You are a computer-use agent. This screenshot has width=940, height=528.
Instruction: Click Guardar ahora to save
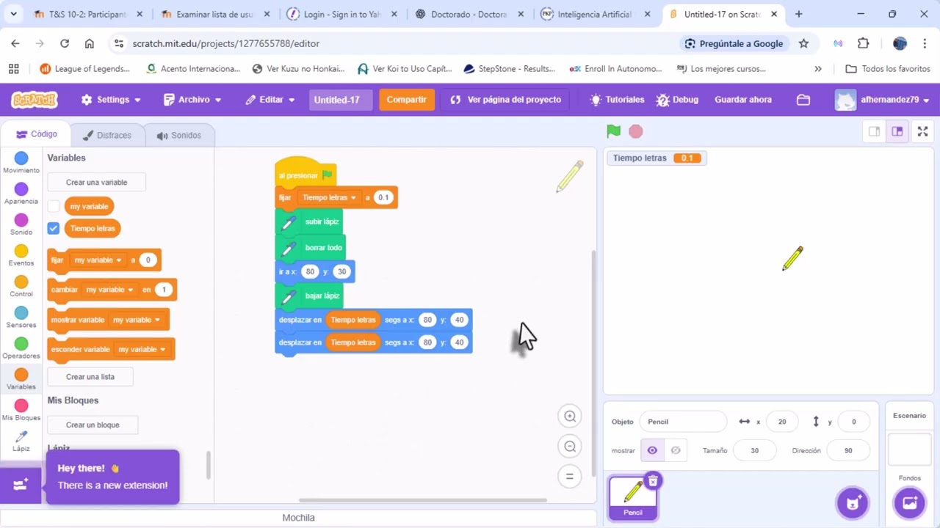click(x=743, y=100)
